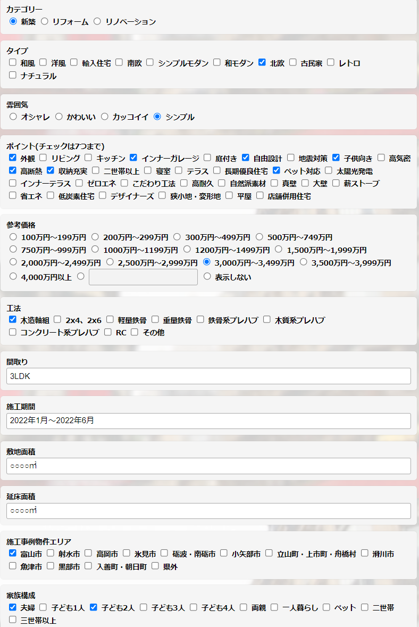Enable the 太陽光発電 checkbox
This screenshot has height=627, width=419.
[329, 170]
